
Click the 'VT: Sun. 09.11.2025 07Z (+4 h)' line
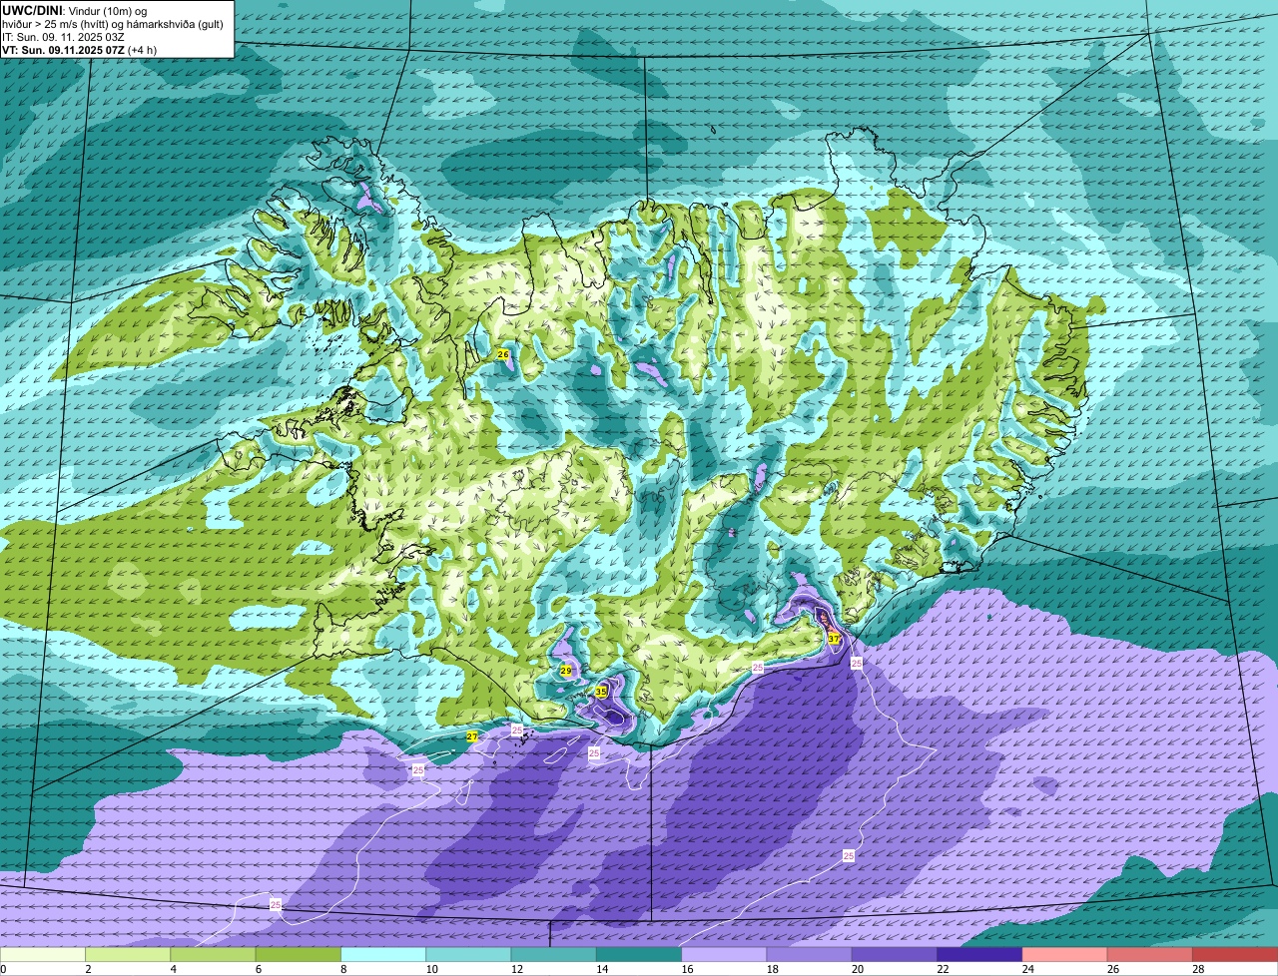pos(79,49)
